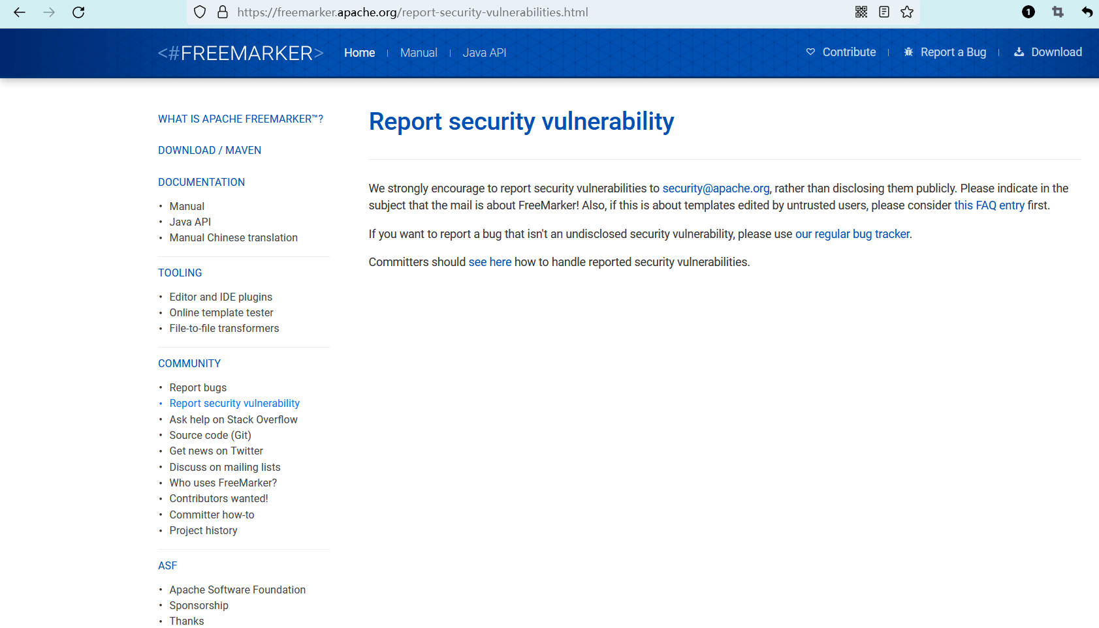
Task: Click the padlock site security icon
Action: click(x=223, y=12)
